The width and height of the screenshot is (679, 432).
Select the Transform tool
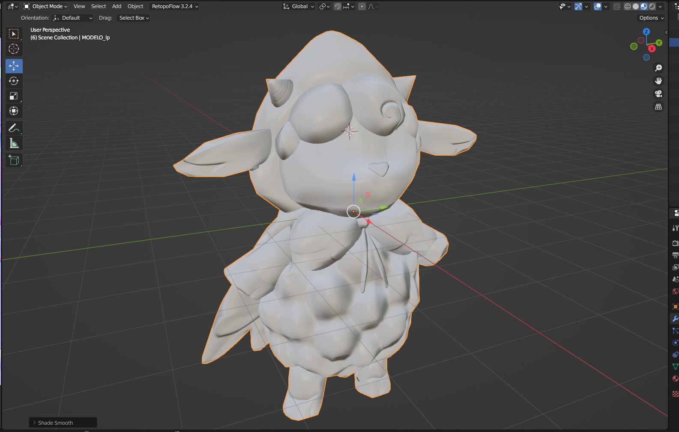pos(14,111)
